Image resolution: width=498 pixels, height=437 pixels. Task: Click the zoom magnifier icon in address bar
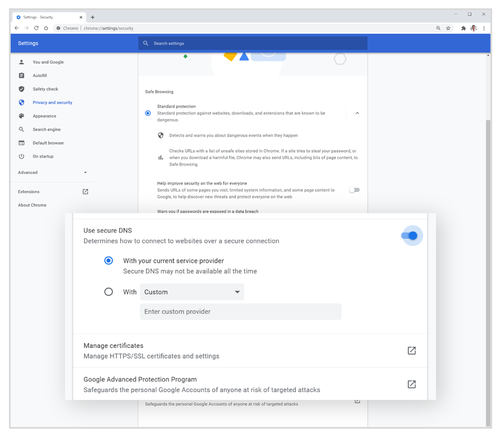tap(438, 28)
